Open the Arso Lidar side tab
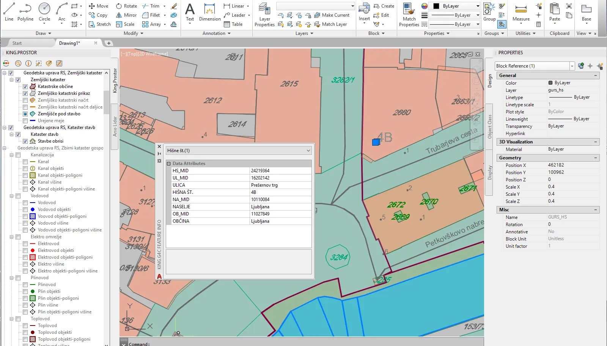607x346 pixels. (115, 126)
